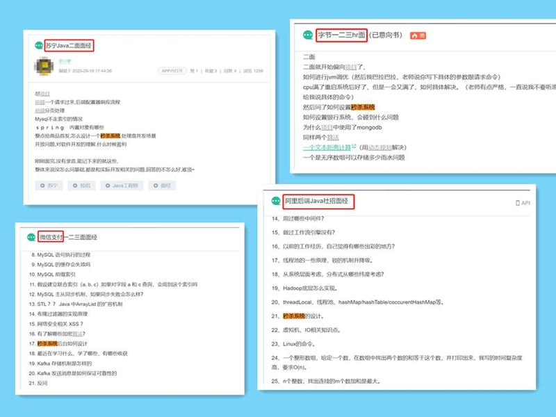This screenshot has width=556, height=417.
Task: Click item 15 做过工作流引擎没有
Action: pos(303,232)
